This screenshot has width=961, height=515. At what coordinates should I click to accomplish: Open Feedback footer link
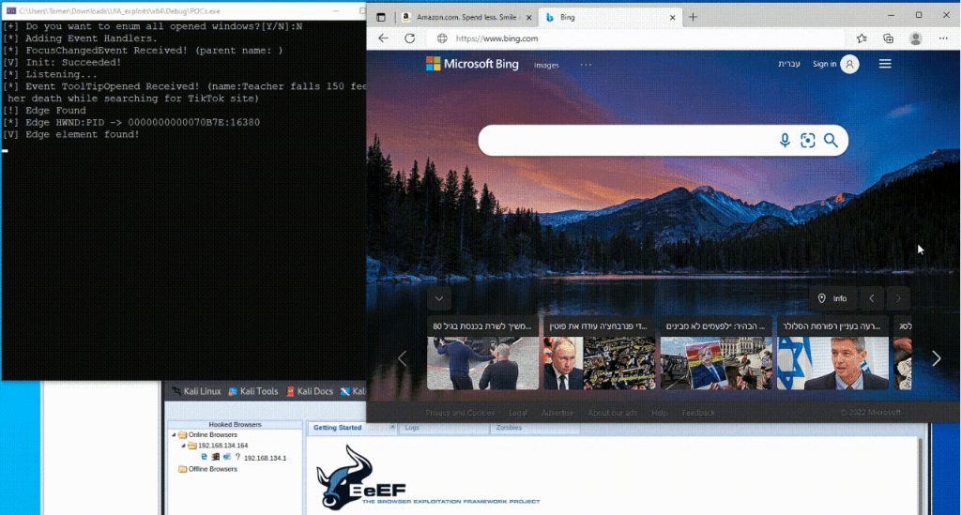click(x=698, y=413)
